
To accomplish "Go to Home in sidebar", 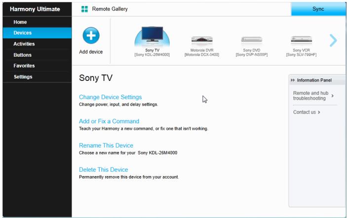I will pos(37,22).
